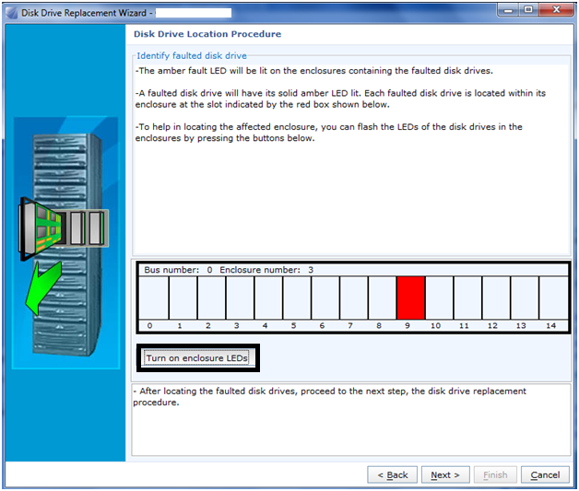Click disk slot 3 in the enclosure
The height and width of the screenshot is (491, 579).
tap(240, 297)
